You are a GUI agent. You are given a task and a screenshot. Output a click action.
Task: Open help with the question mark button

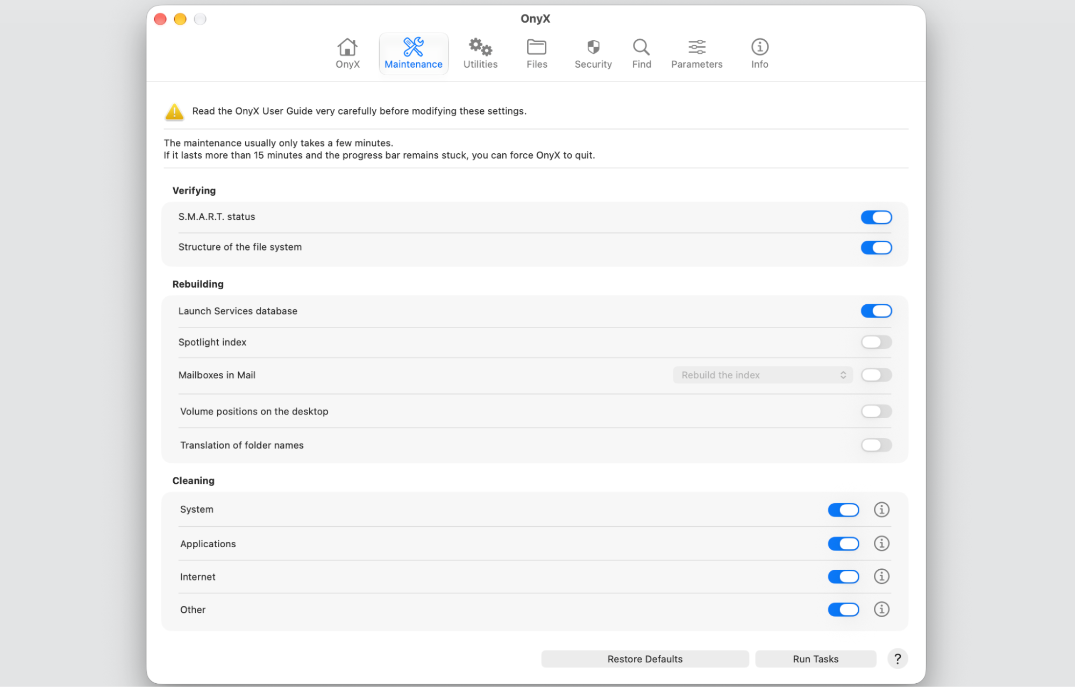point(897,659)
